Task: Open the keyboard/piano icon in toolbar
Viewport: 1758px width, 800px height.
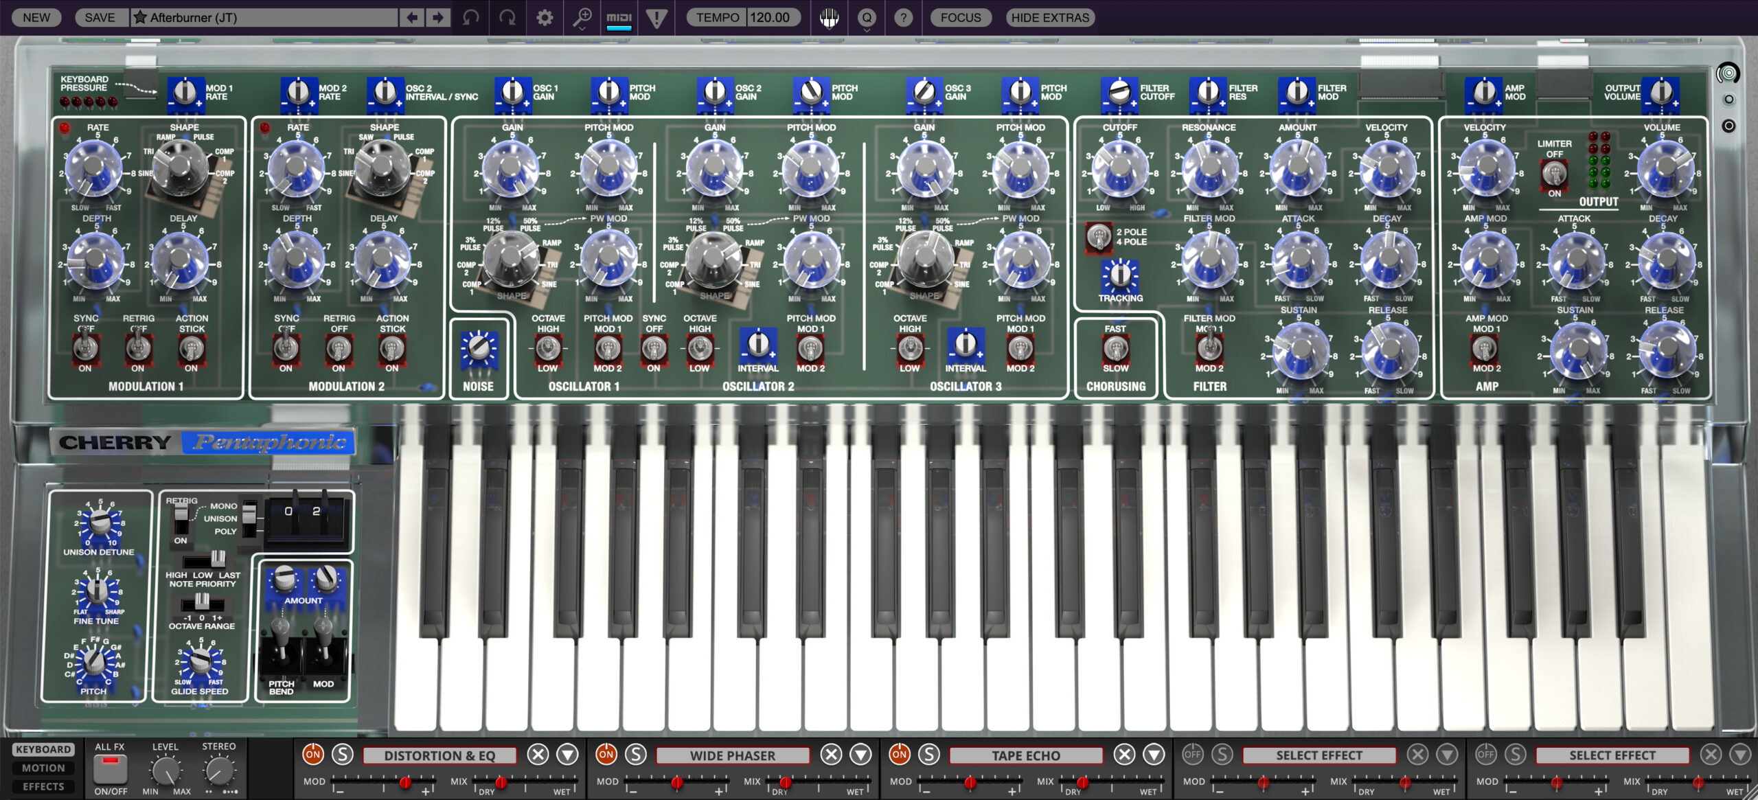Action: [829, 17]
